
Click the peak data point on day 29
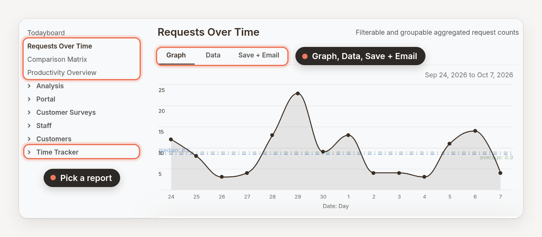298,94
